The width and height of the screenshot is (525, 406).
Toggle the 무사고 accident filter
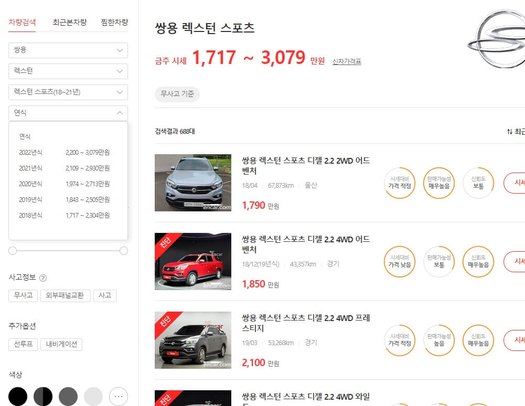pyautogui.click(x=23, y=295)
